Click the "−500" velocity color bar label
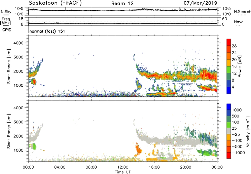 (237, 146)
